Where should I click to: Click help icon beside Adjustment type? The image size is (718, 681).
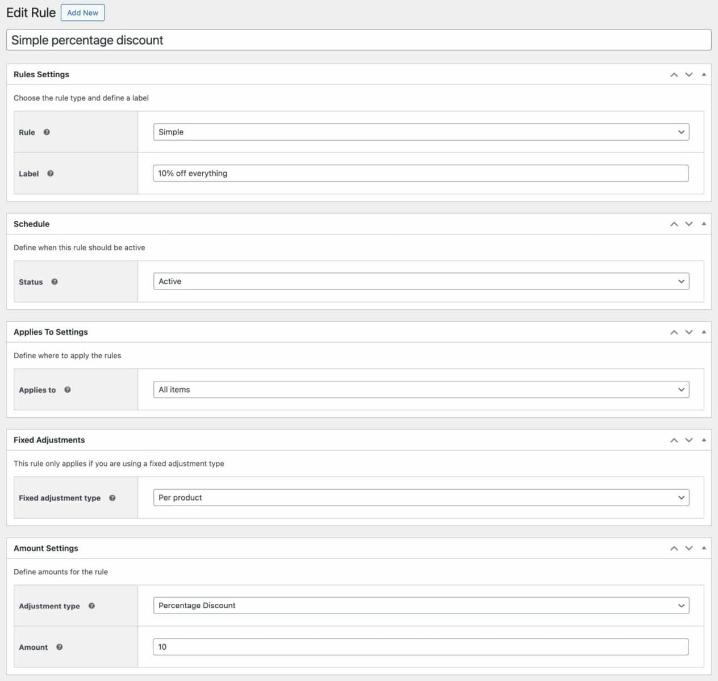(x=91, y=606)
